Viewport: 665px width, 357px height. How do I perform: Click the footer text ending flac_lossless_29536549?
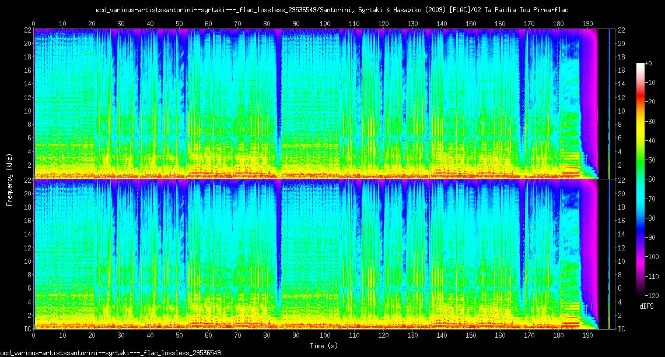tap(110, 353)
